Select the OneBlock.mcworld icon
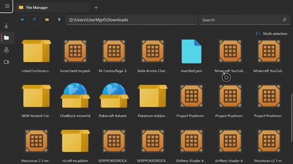Image resolution: width=293 pixels, height=164 pixels. pos(75,95)
